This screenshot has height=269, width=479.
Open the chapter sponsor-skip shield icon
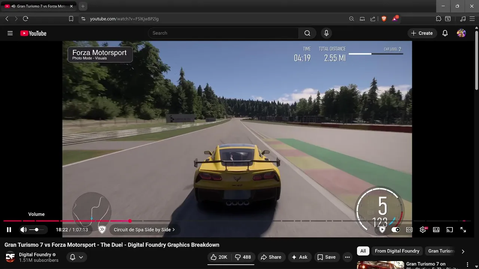tap(102, 230)
